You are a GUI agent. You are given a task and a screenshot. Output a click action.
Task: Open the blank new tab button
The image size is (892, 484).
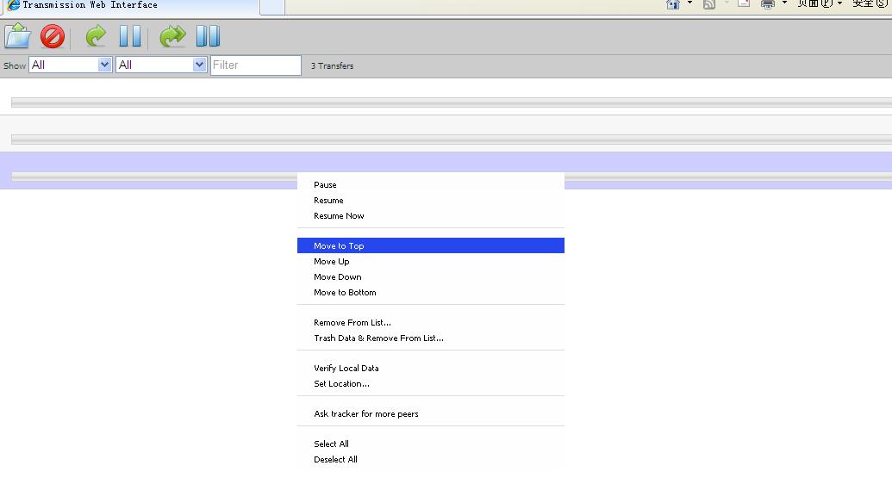coord(272,6)
